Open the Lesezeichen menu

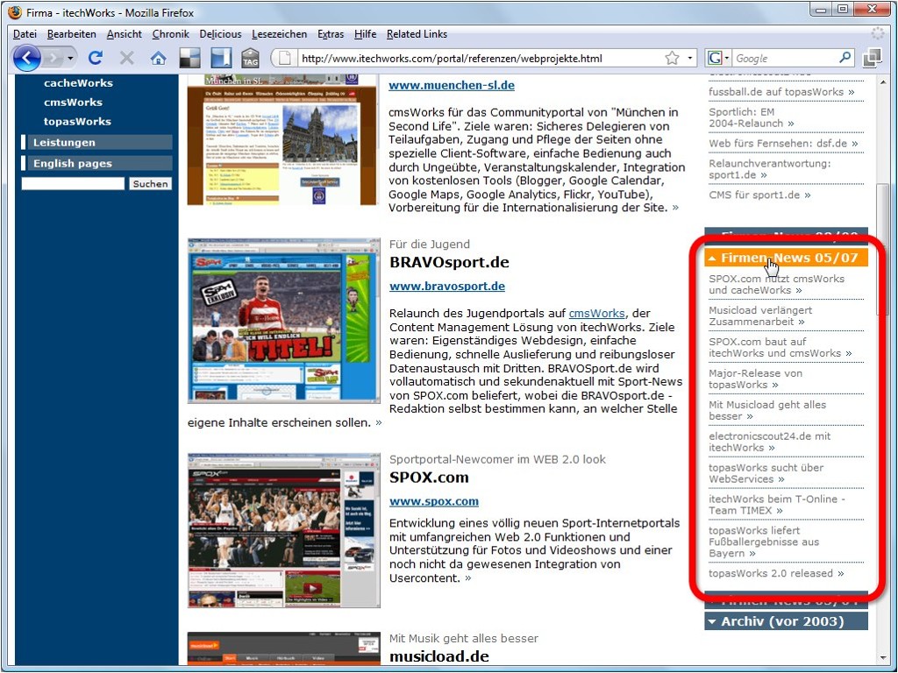[x=280, y=34]
